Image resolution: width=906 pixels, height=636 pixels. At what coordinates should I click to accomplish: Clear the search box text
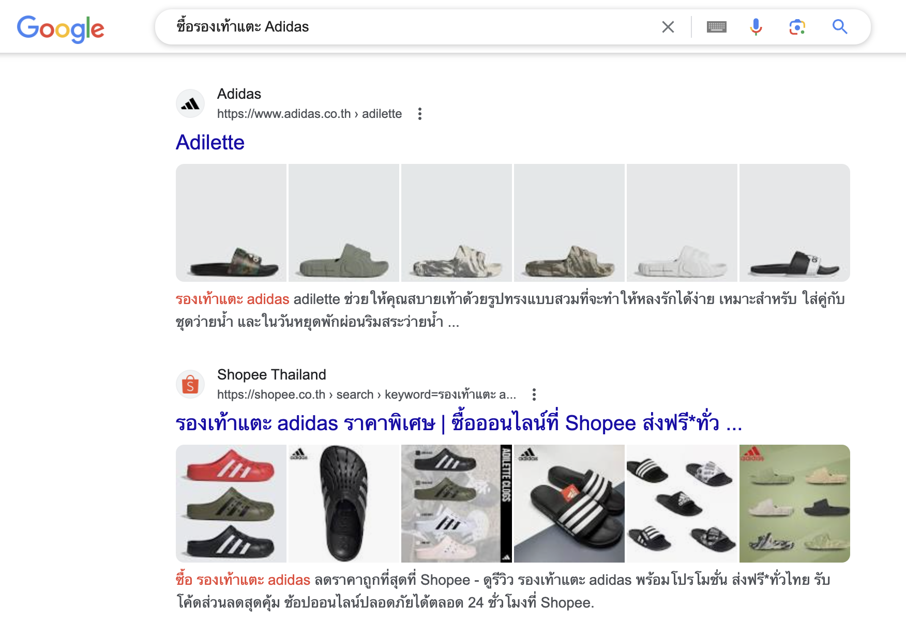click(x=668, y=27)
